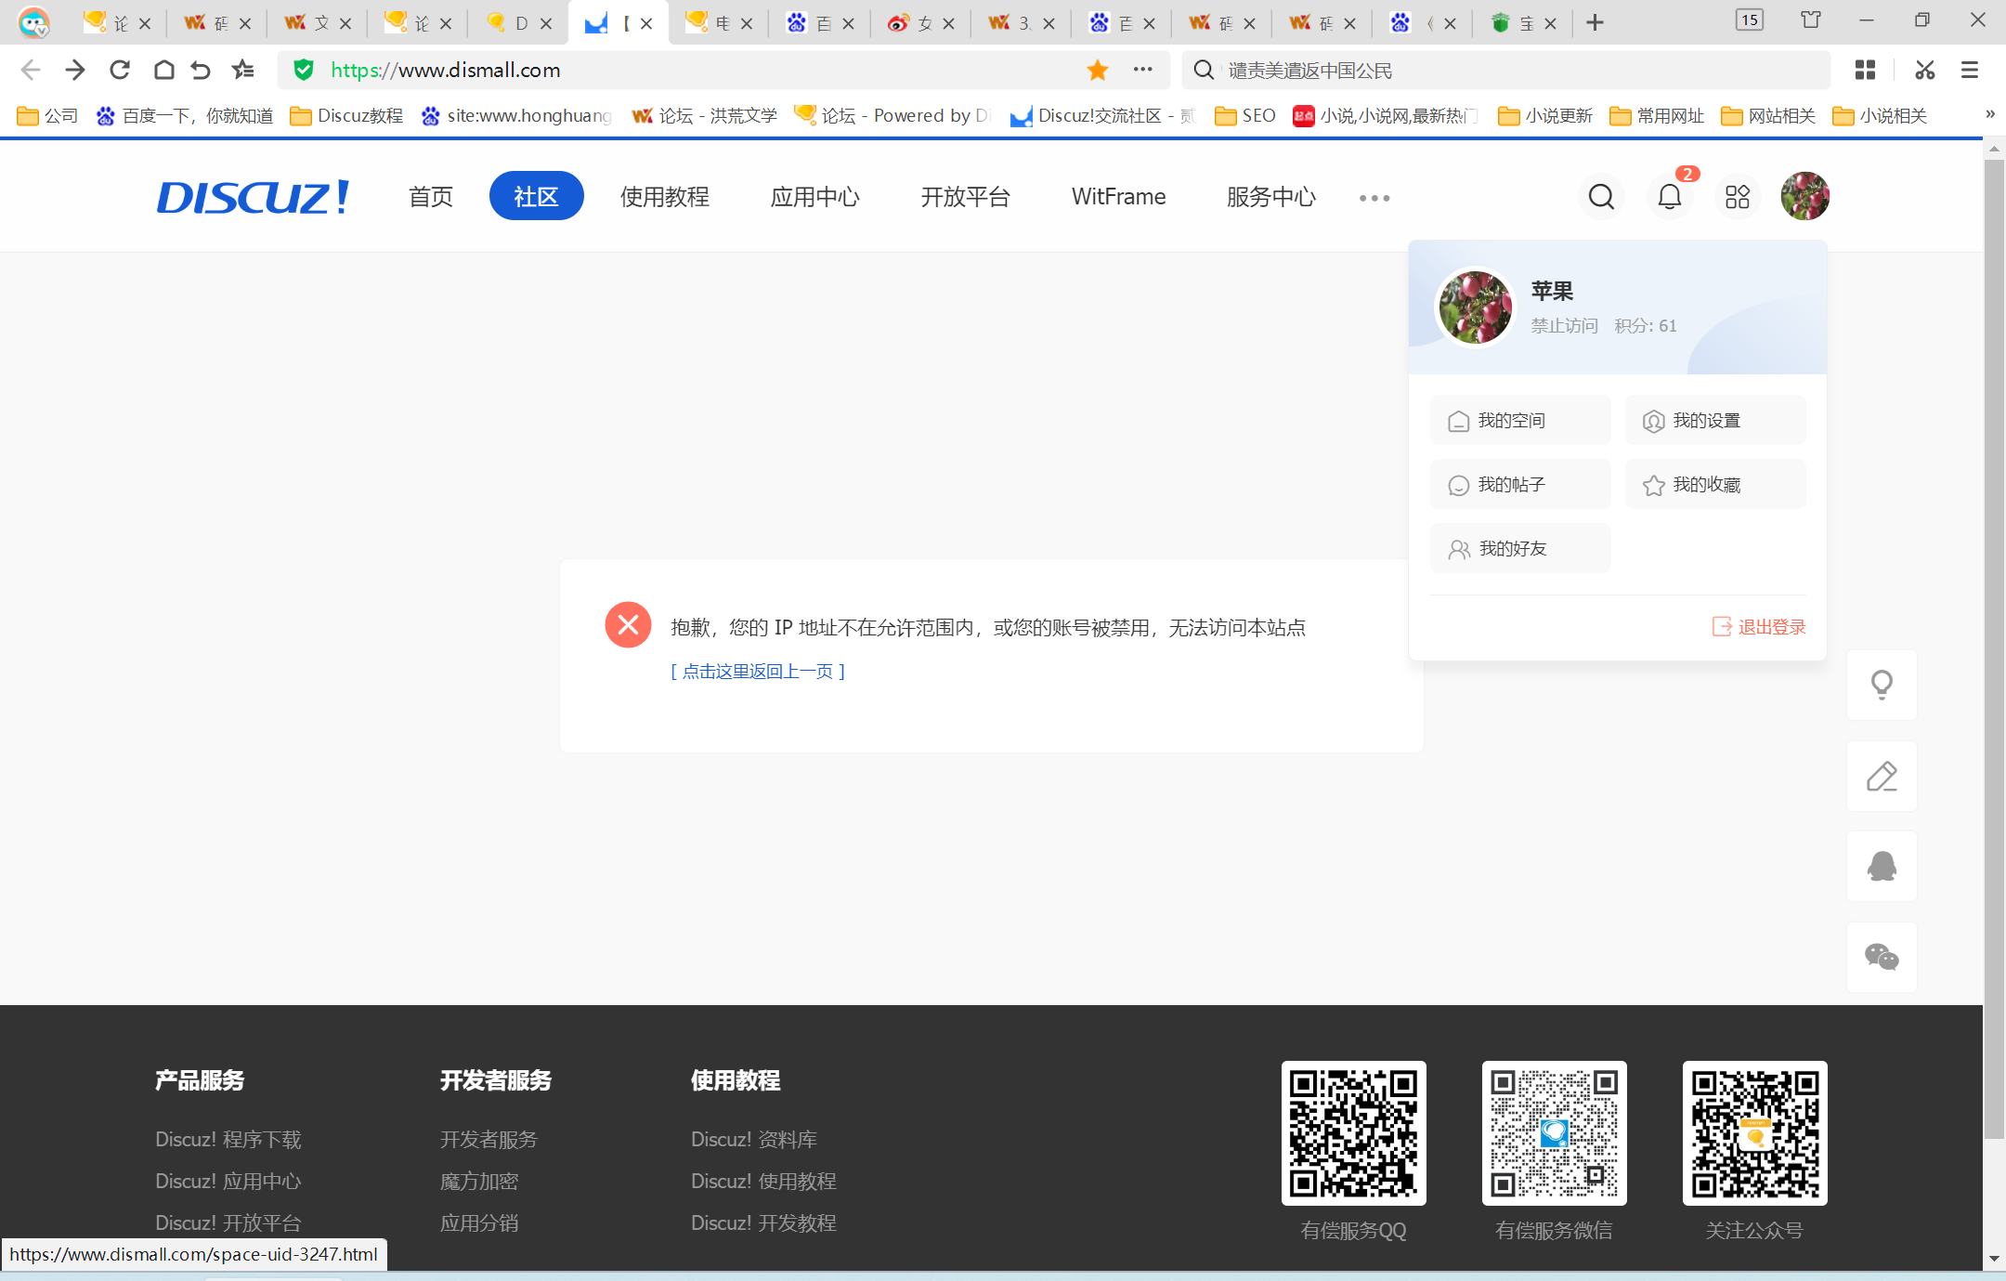
Task: Expand bookmarks bar overflow chevron
Action: coord(1989,114)
